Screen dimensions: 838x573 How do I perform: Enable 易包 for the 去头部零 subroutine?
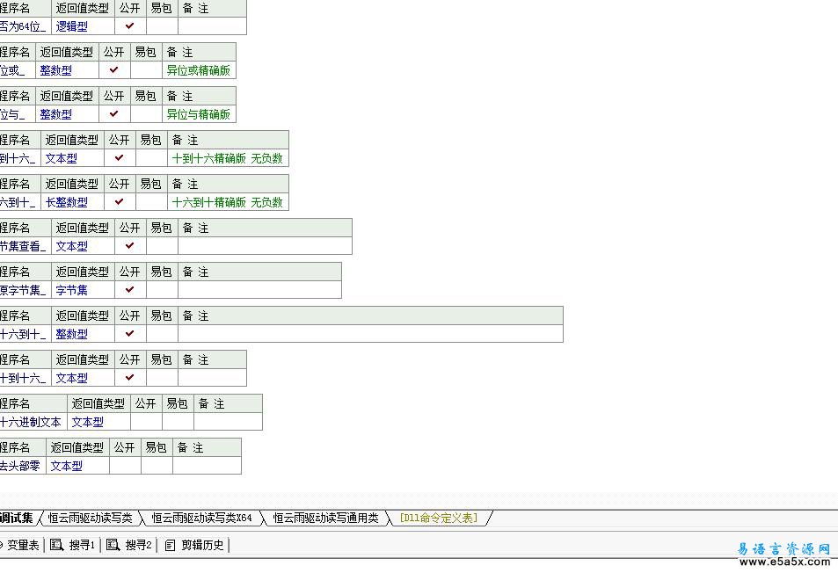click(157, 466)
